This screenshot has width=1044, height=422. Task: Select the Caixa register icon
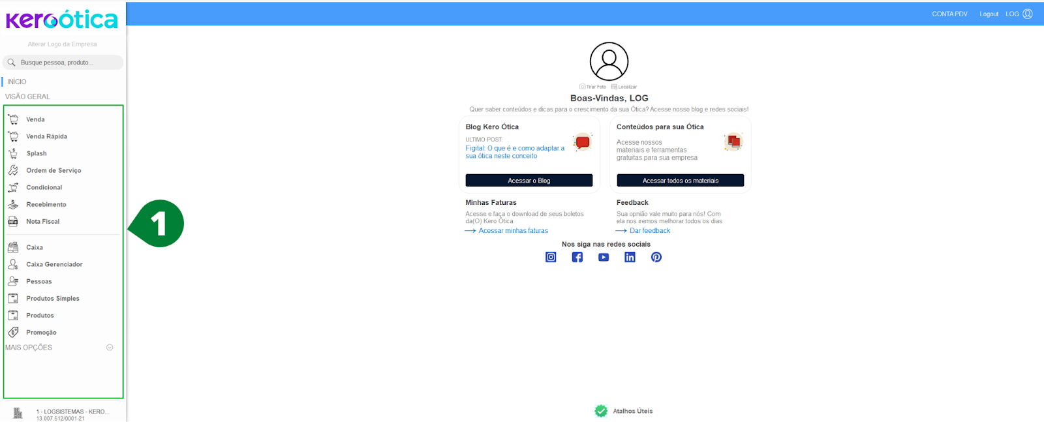click(x=13, y=247)
